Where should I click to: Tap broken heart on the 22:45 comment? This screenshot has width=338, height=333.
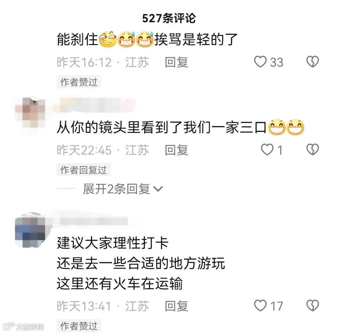pyautogui.click(x=312, y=149)
